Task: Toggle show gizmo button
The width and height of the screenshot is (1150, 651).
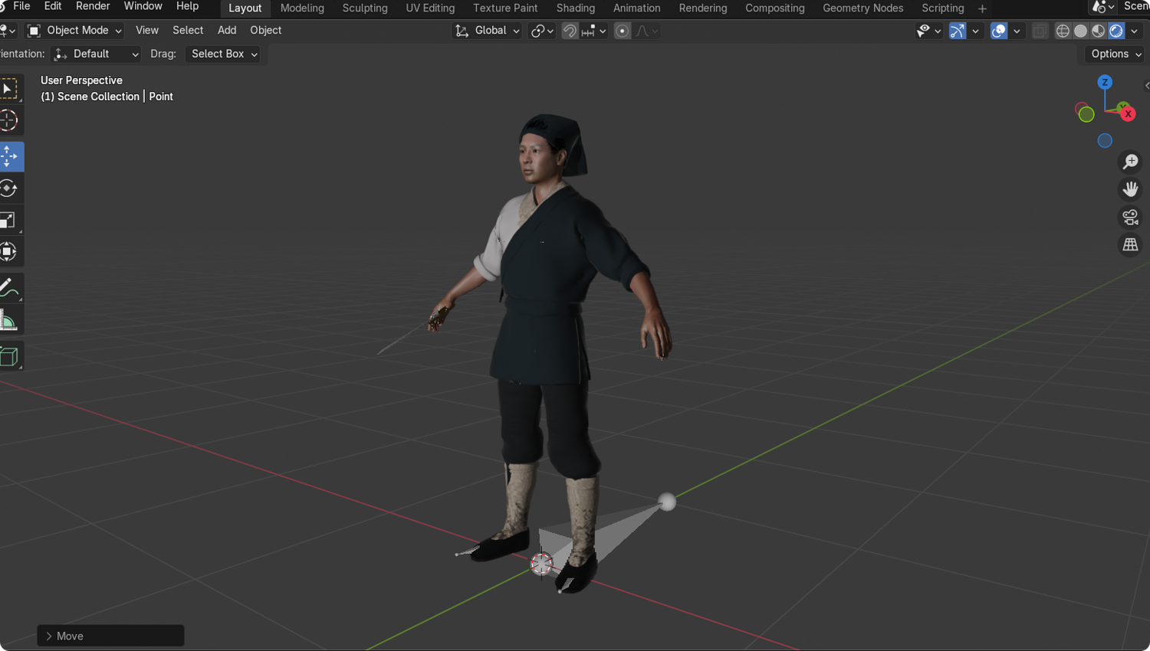Action: click(958, 31)
